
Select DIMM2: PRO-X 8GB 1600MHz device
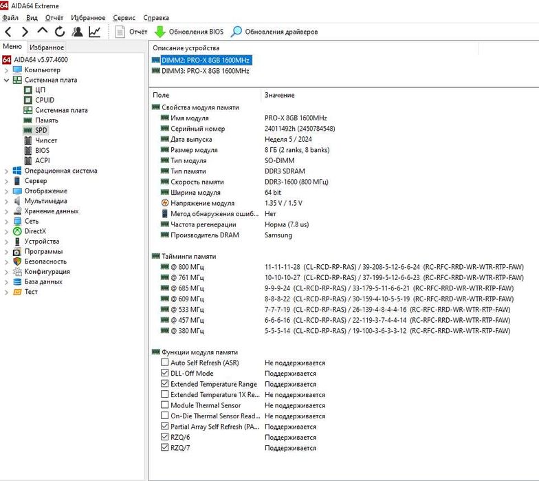pos(205,61)
